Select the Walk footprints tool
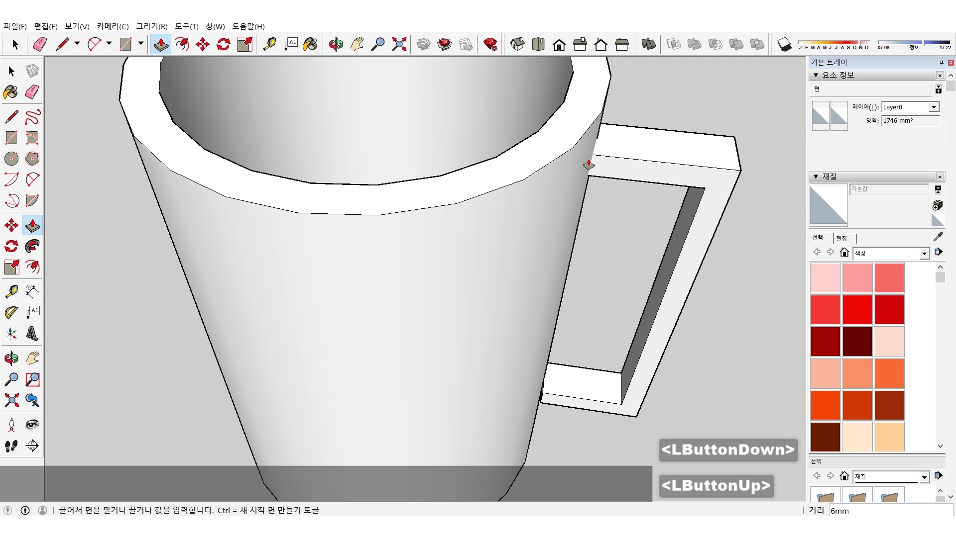 [11, 446]
